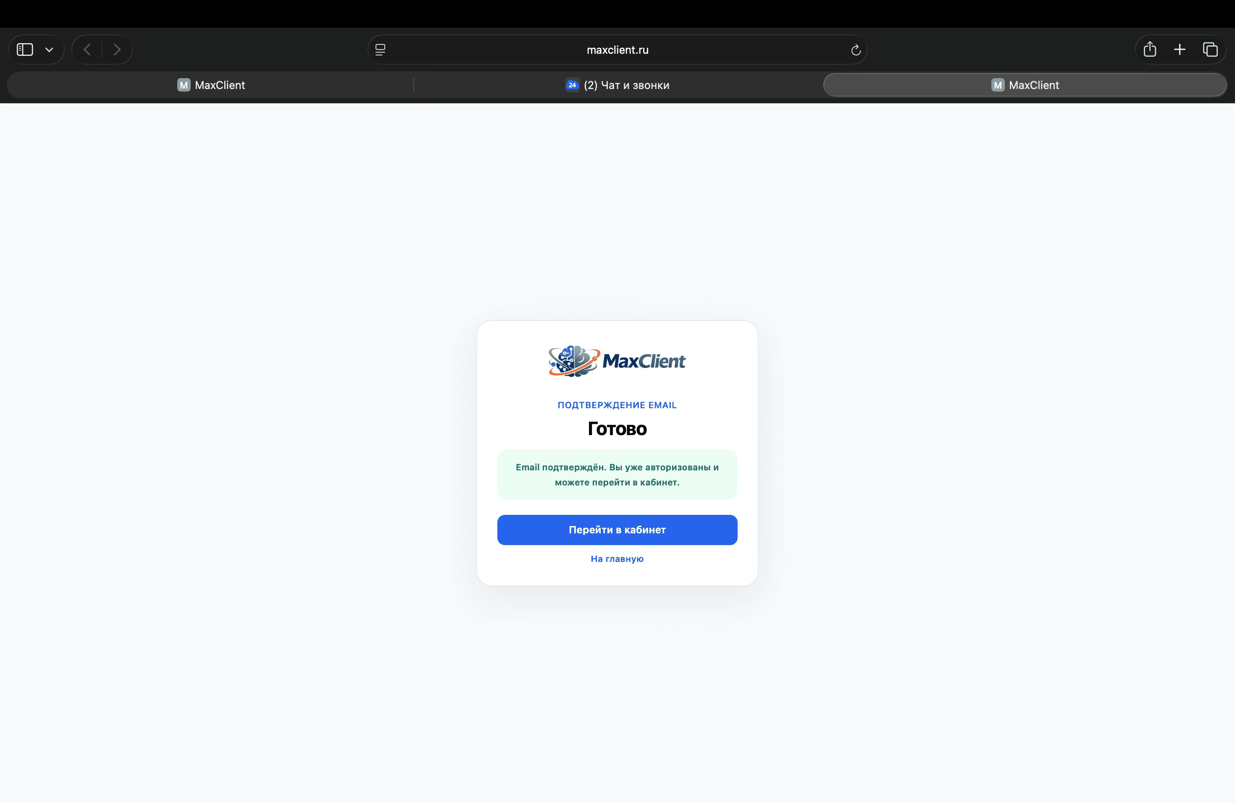Select the active MaxClient tab on the right

[x=1025, y=85]
